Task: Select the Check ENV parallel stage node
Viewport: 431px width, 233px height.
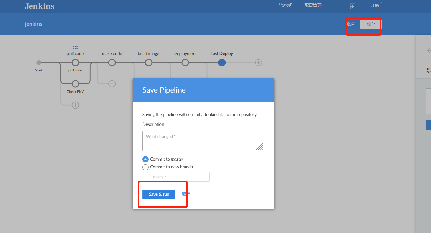Action: (75, 84)
